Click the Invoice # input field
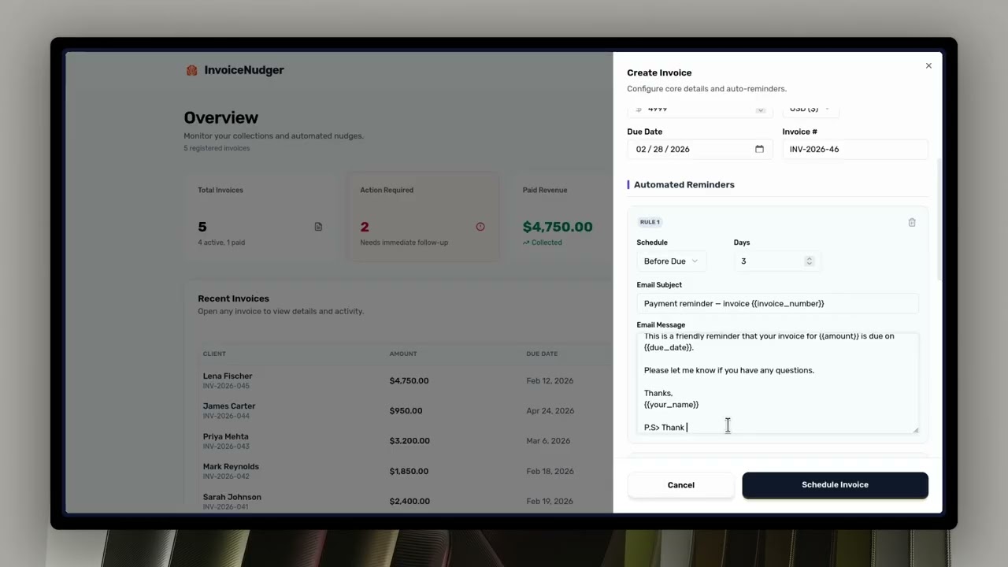 point(855,150)
